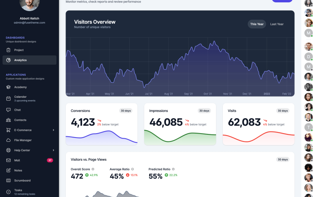This screenshot has height=197, width=316.
Task: Click the red down arrow beside 13.1%
Action: pyautogui.click(x=128, y=175)
